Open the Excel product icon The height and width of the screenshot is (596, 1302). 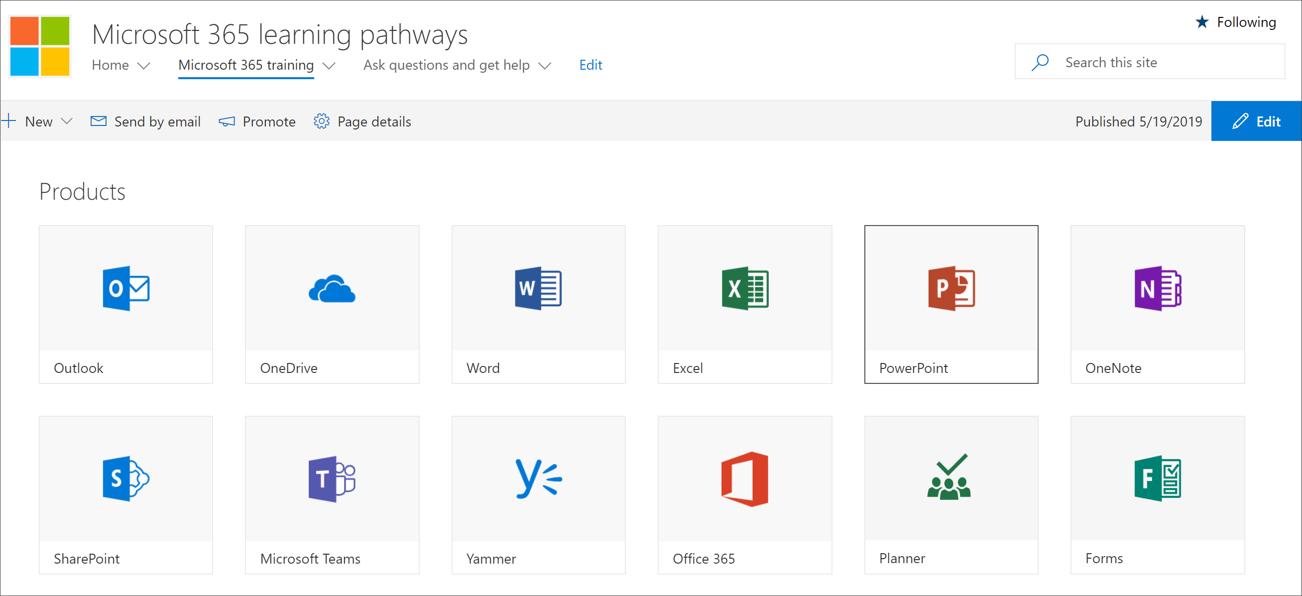pos(745,288)
